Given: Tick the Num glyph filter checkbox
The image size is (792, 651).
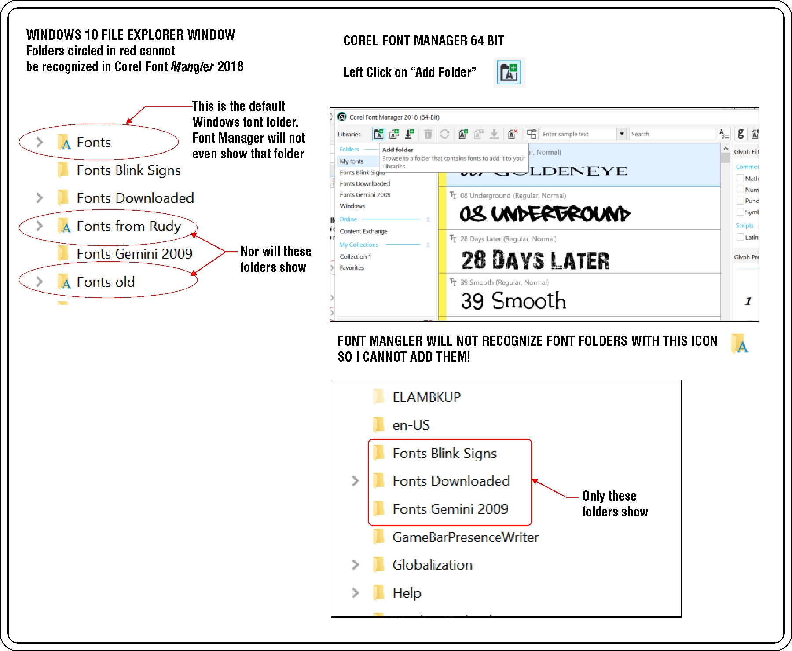Looking at the screenshot, I should pyautogui.click(x=740, y=190).
